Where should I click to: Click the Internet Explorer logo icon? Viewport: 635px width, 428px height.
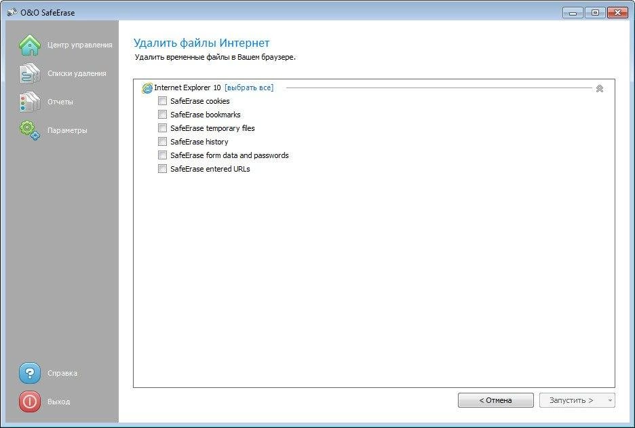(147, 88)
